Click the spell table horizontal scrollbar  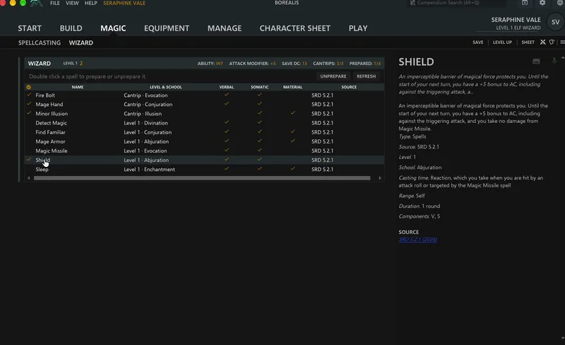point(202,178)
